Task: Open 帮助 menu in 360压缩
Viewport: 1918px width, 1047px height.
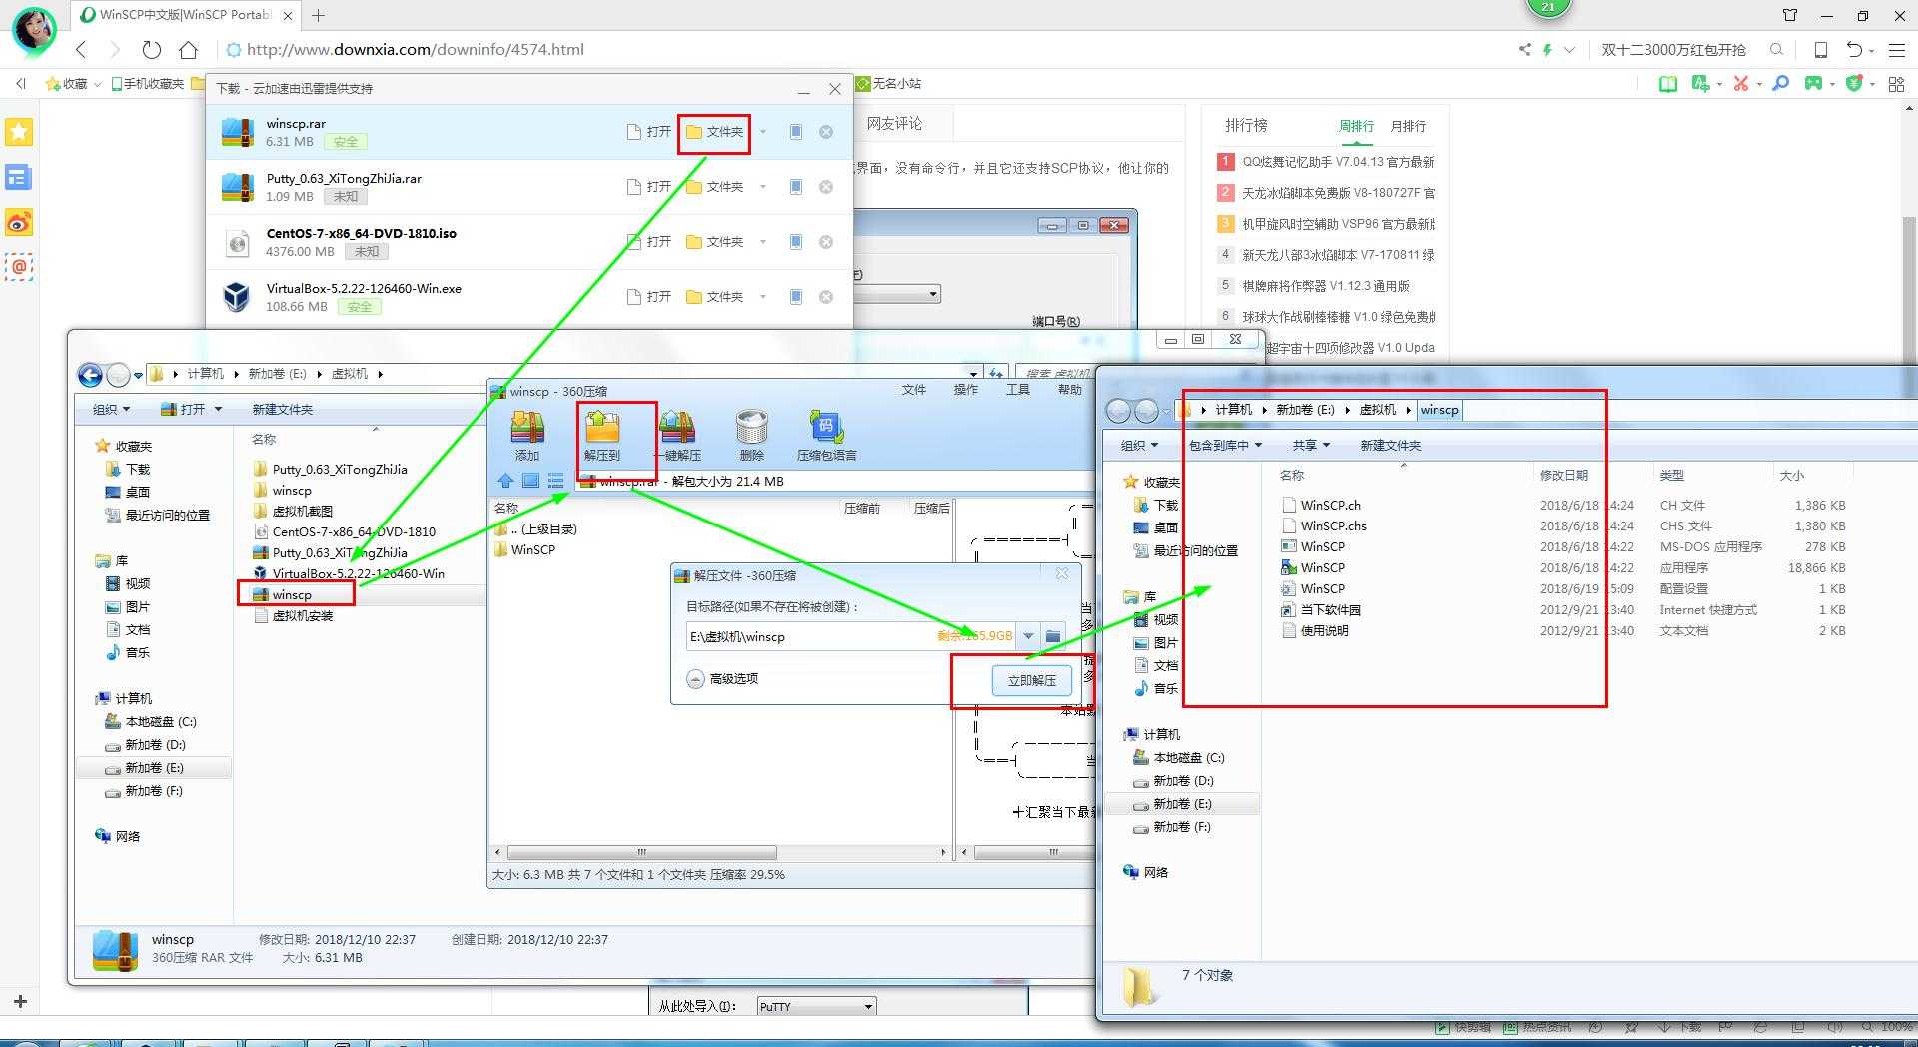Action: click(x=1070, y=390)
